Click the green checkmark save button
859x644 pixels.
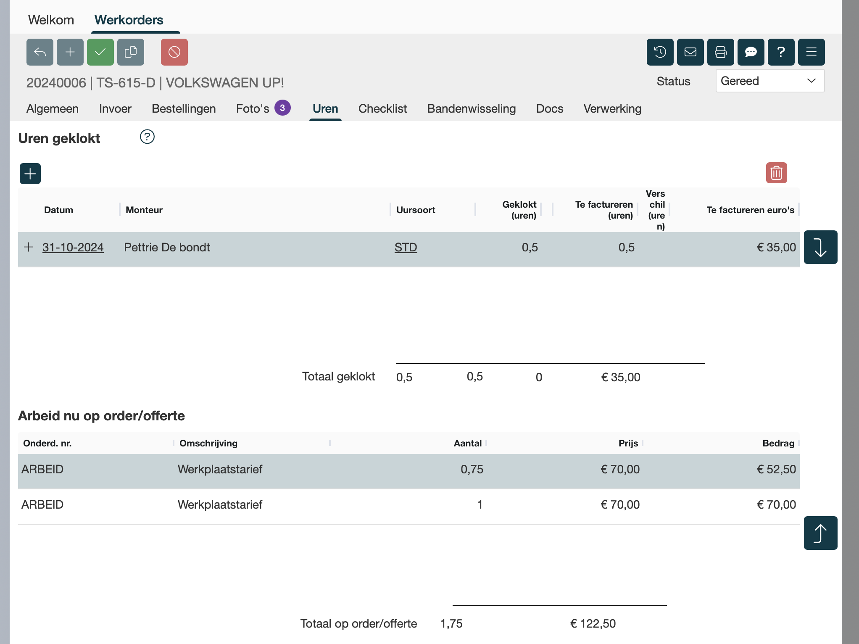[x=100, y=52]
